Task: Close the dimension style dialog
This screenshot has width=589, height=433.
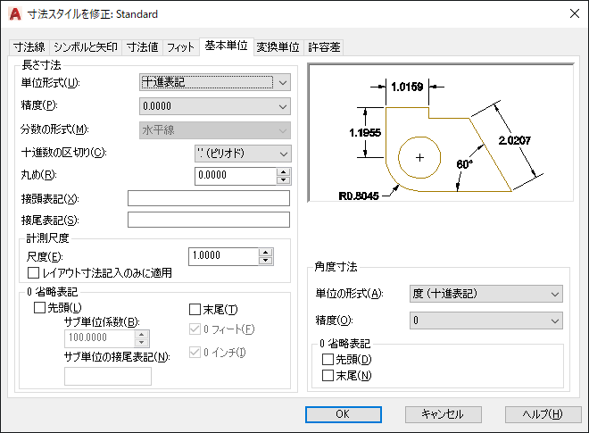Action: 575,14
